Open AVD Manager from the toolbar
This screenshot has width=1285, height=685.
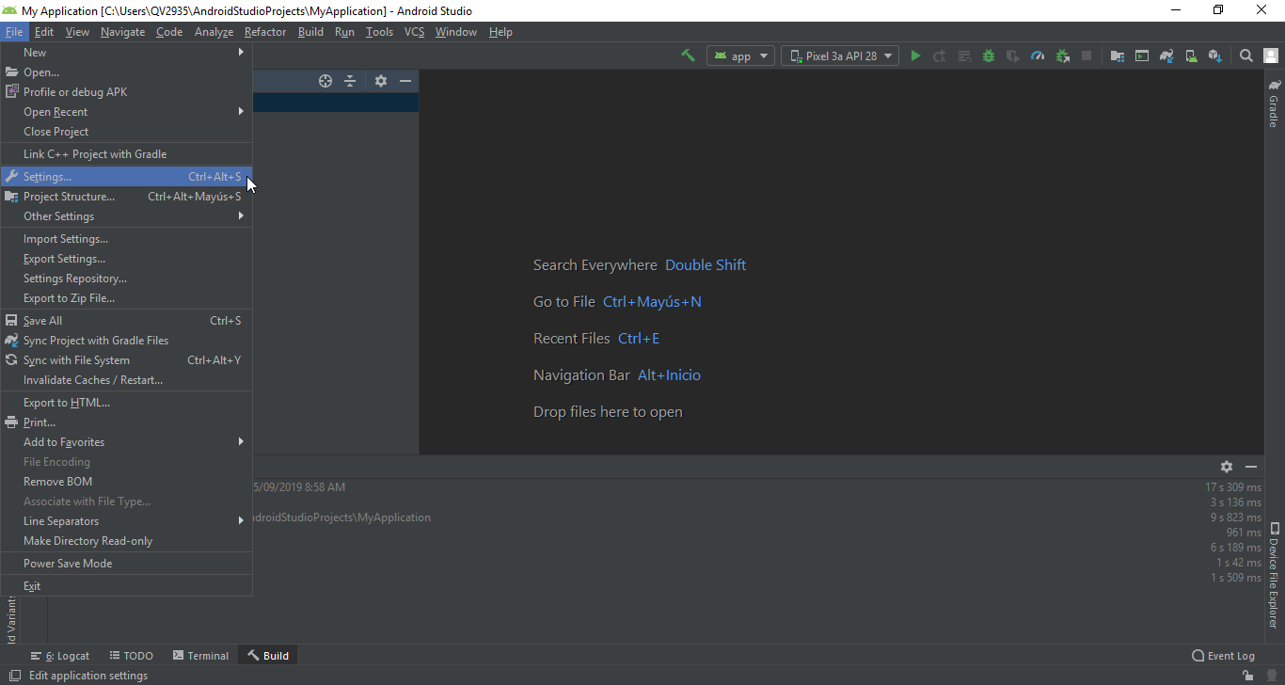1191,56
